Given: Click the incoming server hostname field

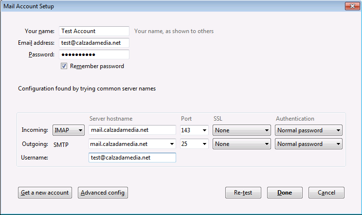Looking at the screenshot, I should pos(132,130).
